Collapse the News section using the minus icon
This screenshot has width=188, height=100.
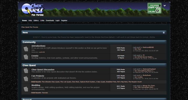[x=164, y=33]
